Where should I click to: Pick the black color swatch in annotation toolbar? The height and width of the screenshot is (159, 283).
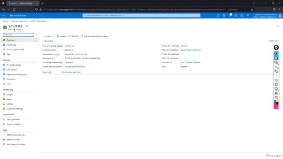coord(277,103)
